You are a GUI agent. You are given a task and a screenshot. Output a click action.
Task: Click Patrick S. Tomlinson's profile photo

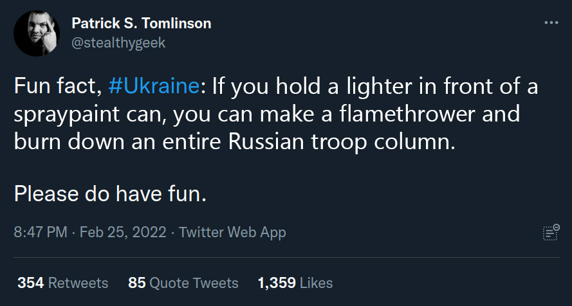pos(37,33)
